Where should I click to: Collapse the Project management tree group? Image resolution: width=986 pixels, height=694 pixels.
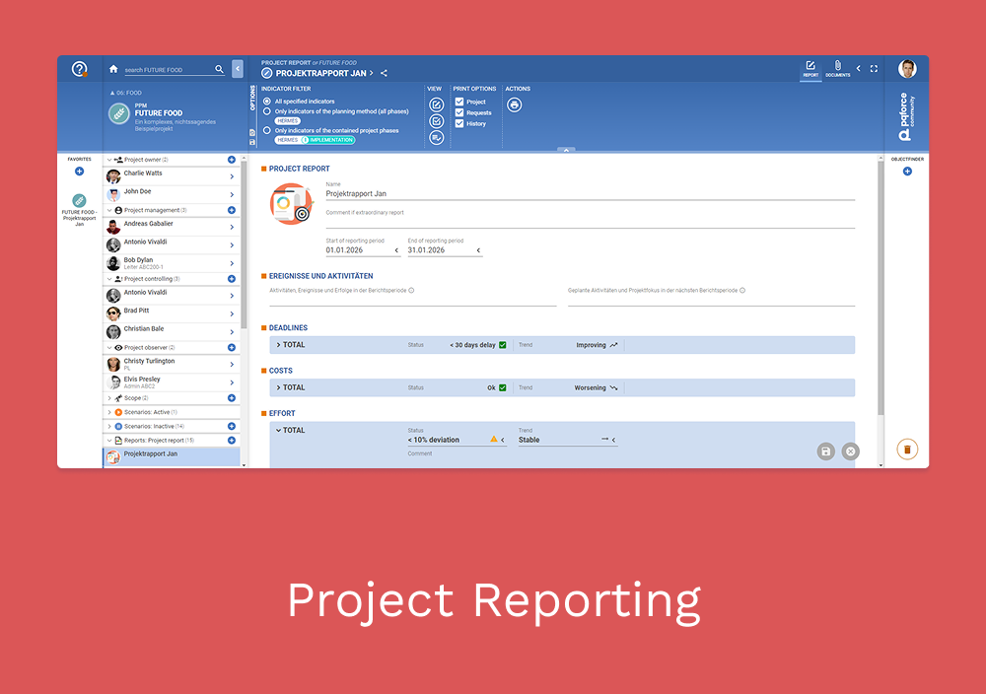coord(109,210)
